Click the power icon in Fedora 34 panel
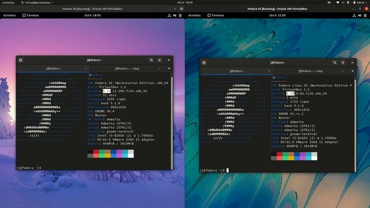 point(180,16)
